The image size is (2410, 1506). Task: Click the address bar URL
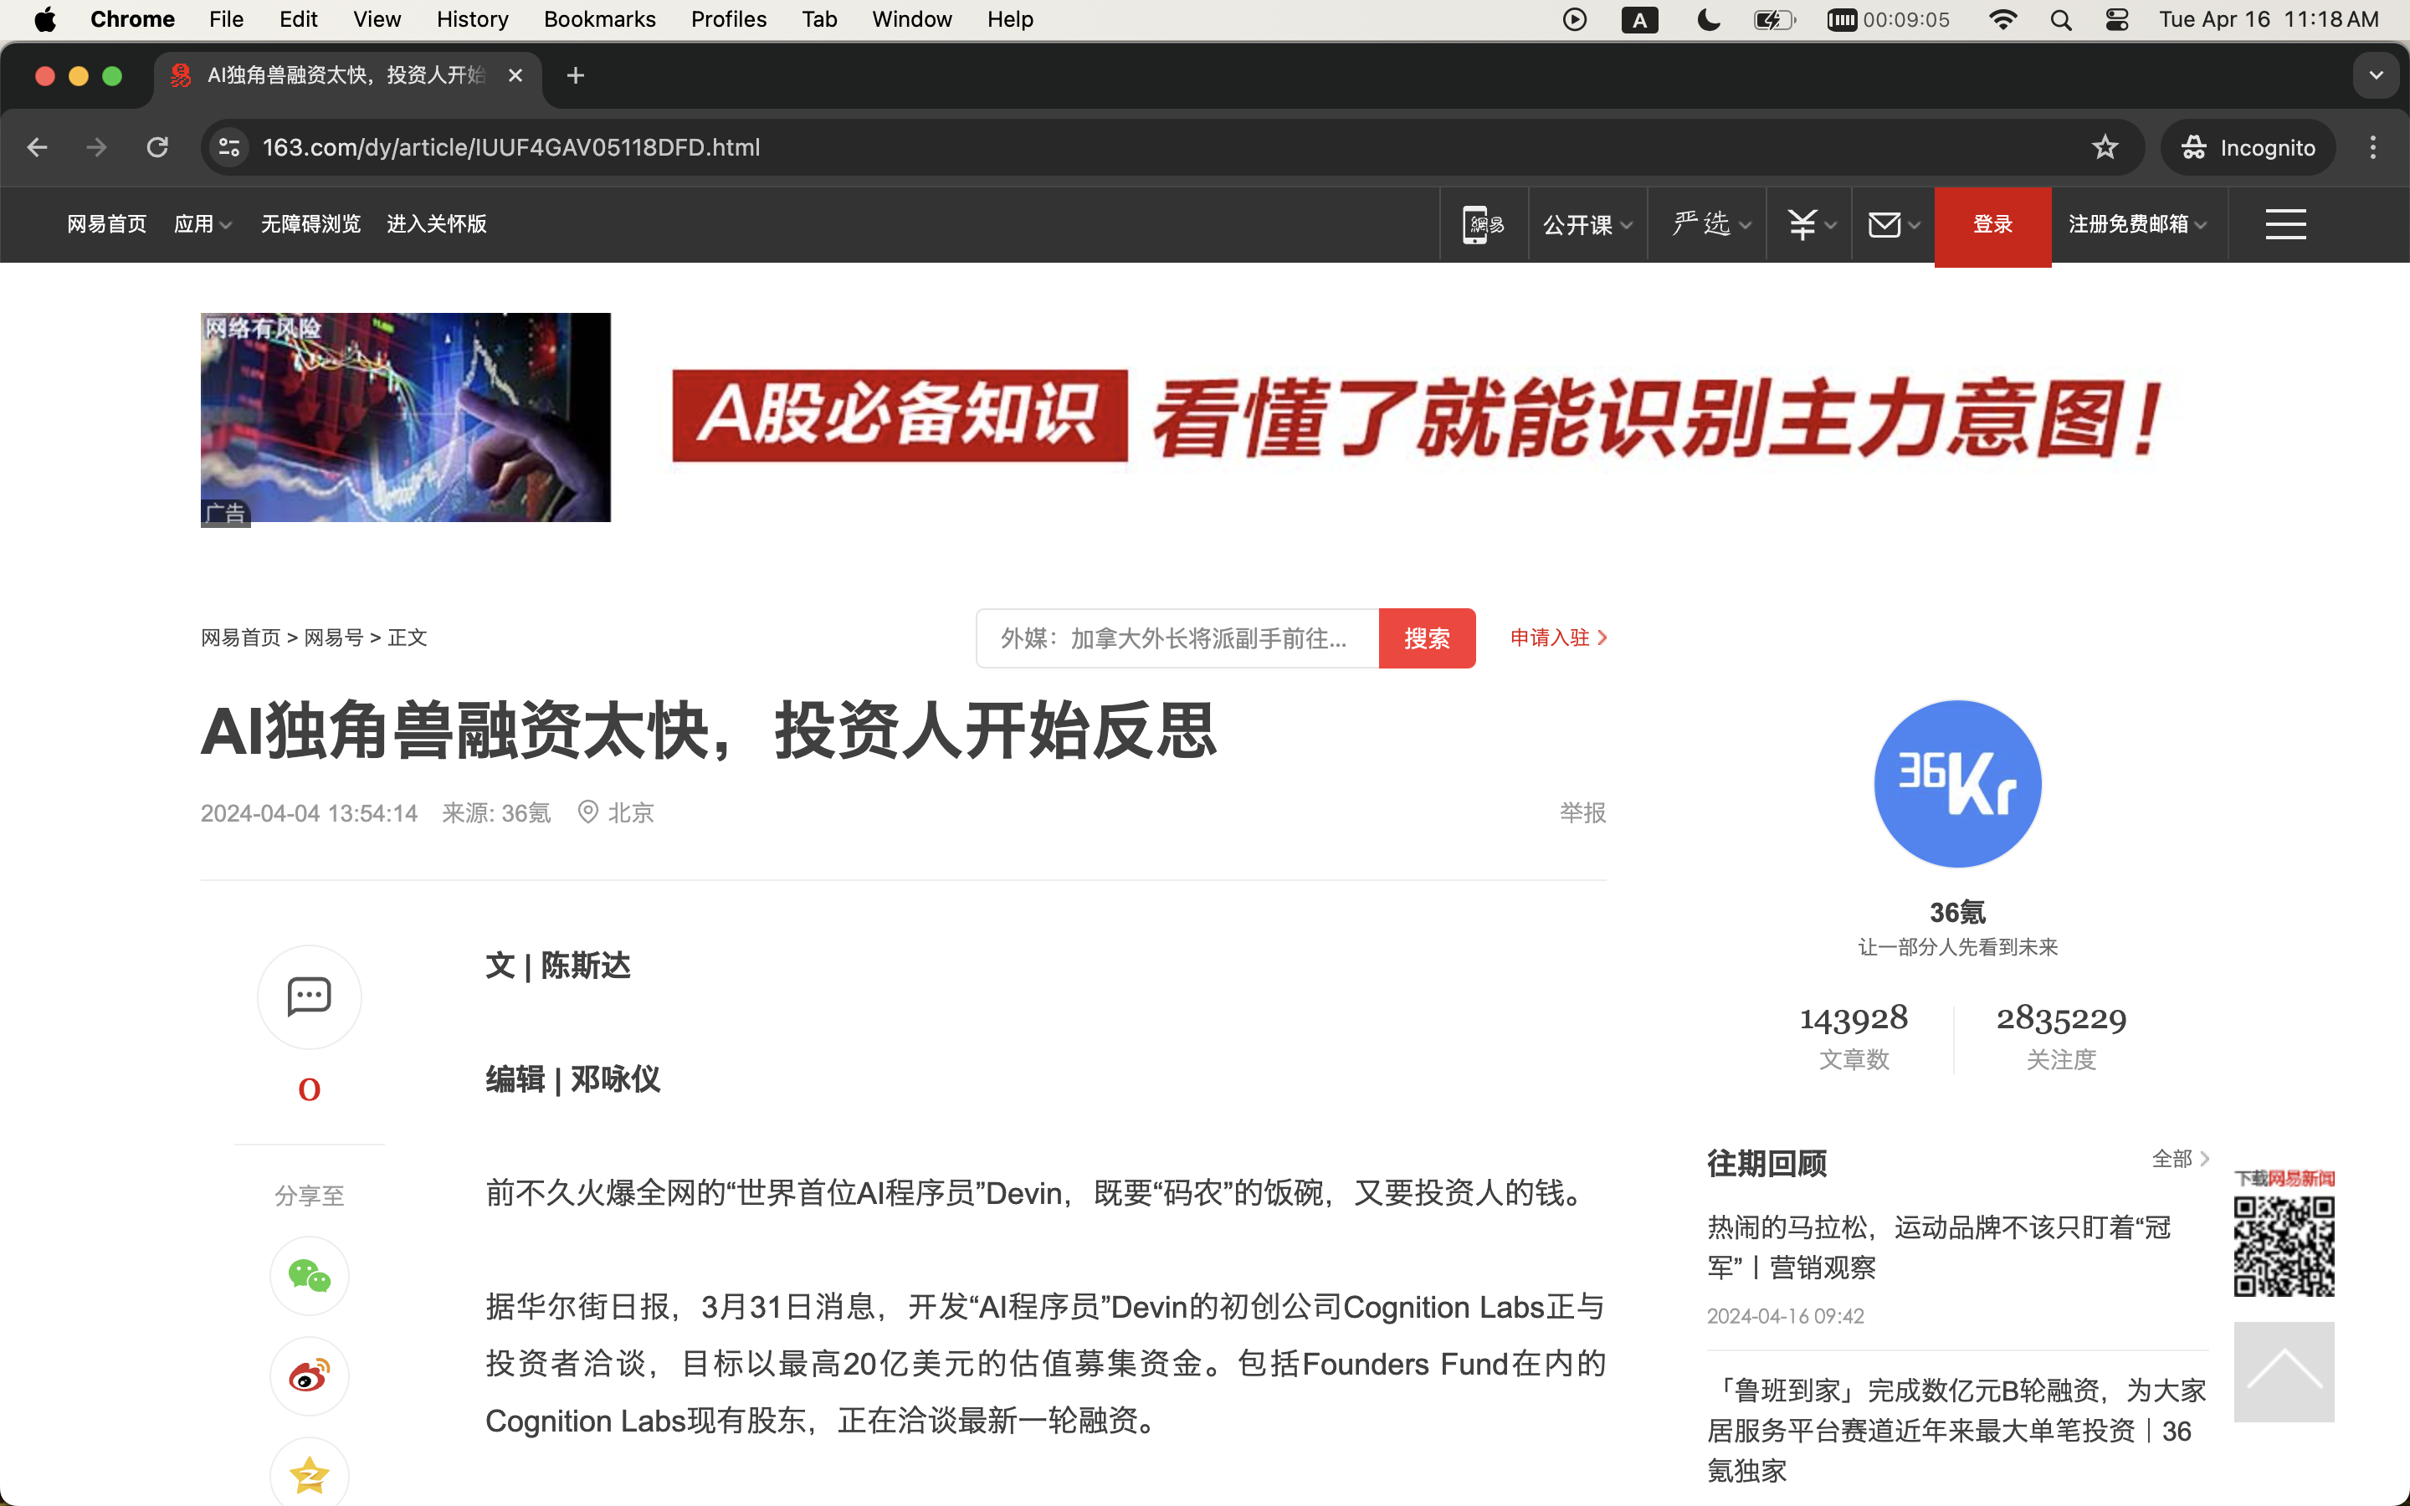click(x=511, y=147)
